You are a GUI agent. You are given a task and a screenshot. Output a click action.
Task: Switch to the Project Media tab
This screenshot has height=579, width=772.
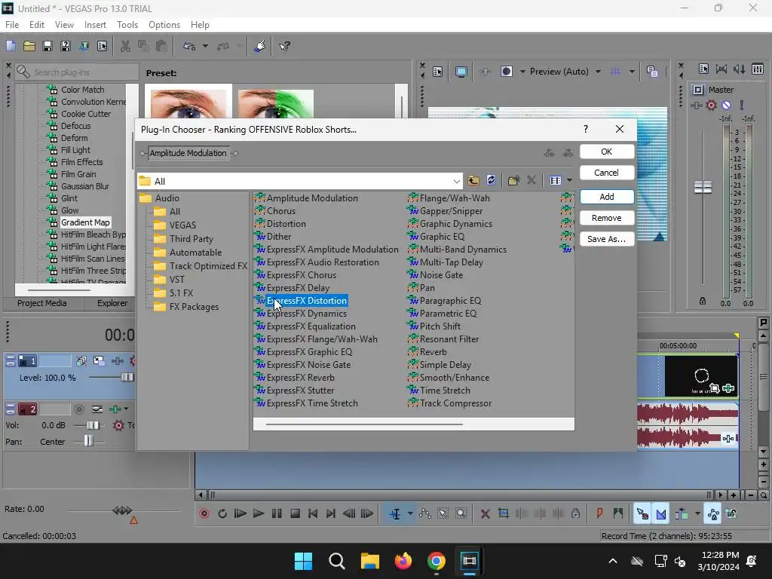tap(42, 303)
